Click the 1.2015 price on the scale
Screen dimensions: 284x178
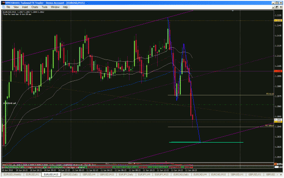tap(278, 157)
